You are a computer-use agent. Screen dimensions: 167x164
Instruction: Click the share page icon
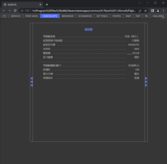click(140, 11)
